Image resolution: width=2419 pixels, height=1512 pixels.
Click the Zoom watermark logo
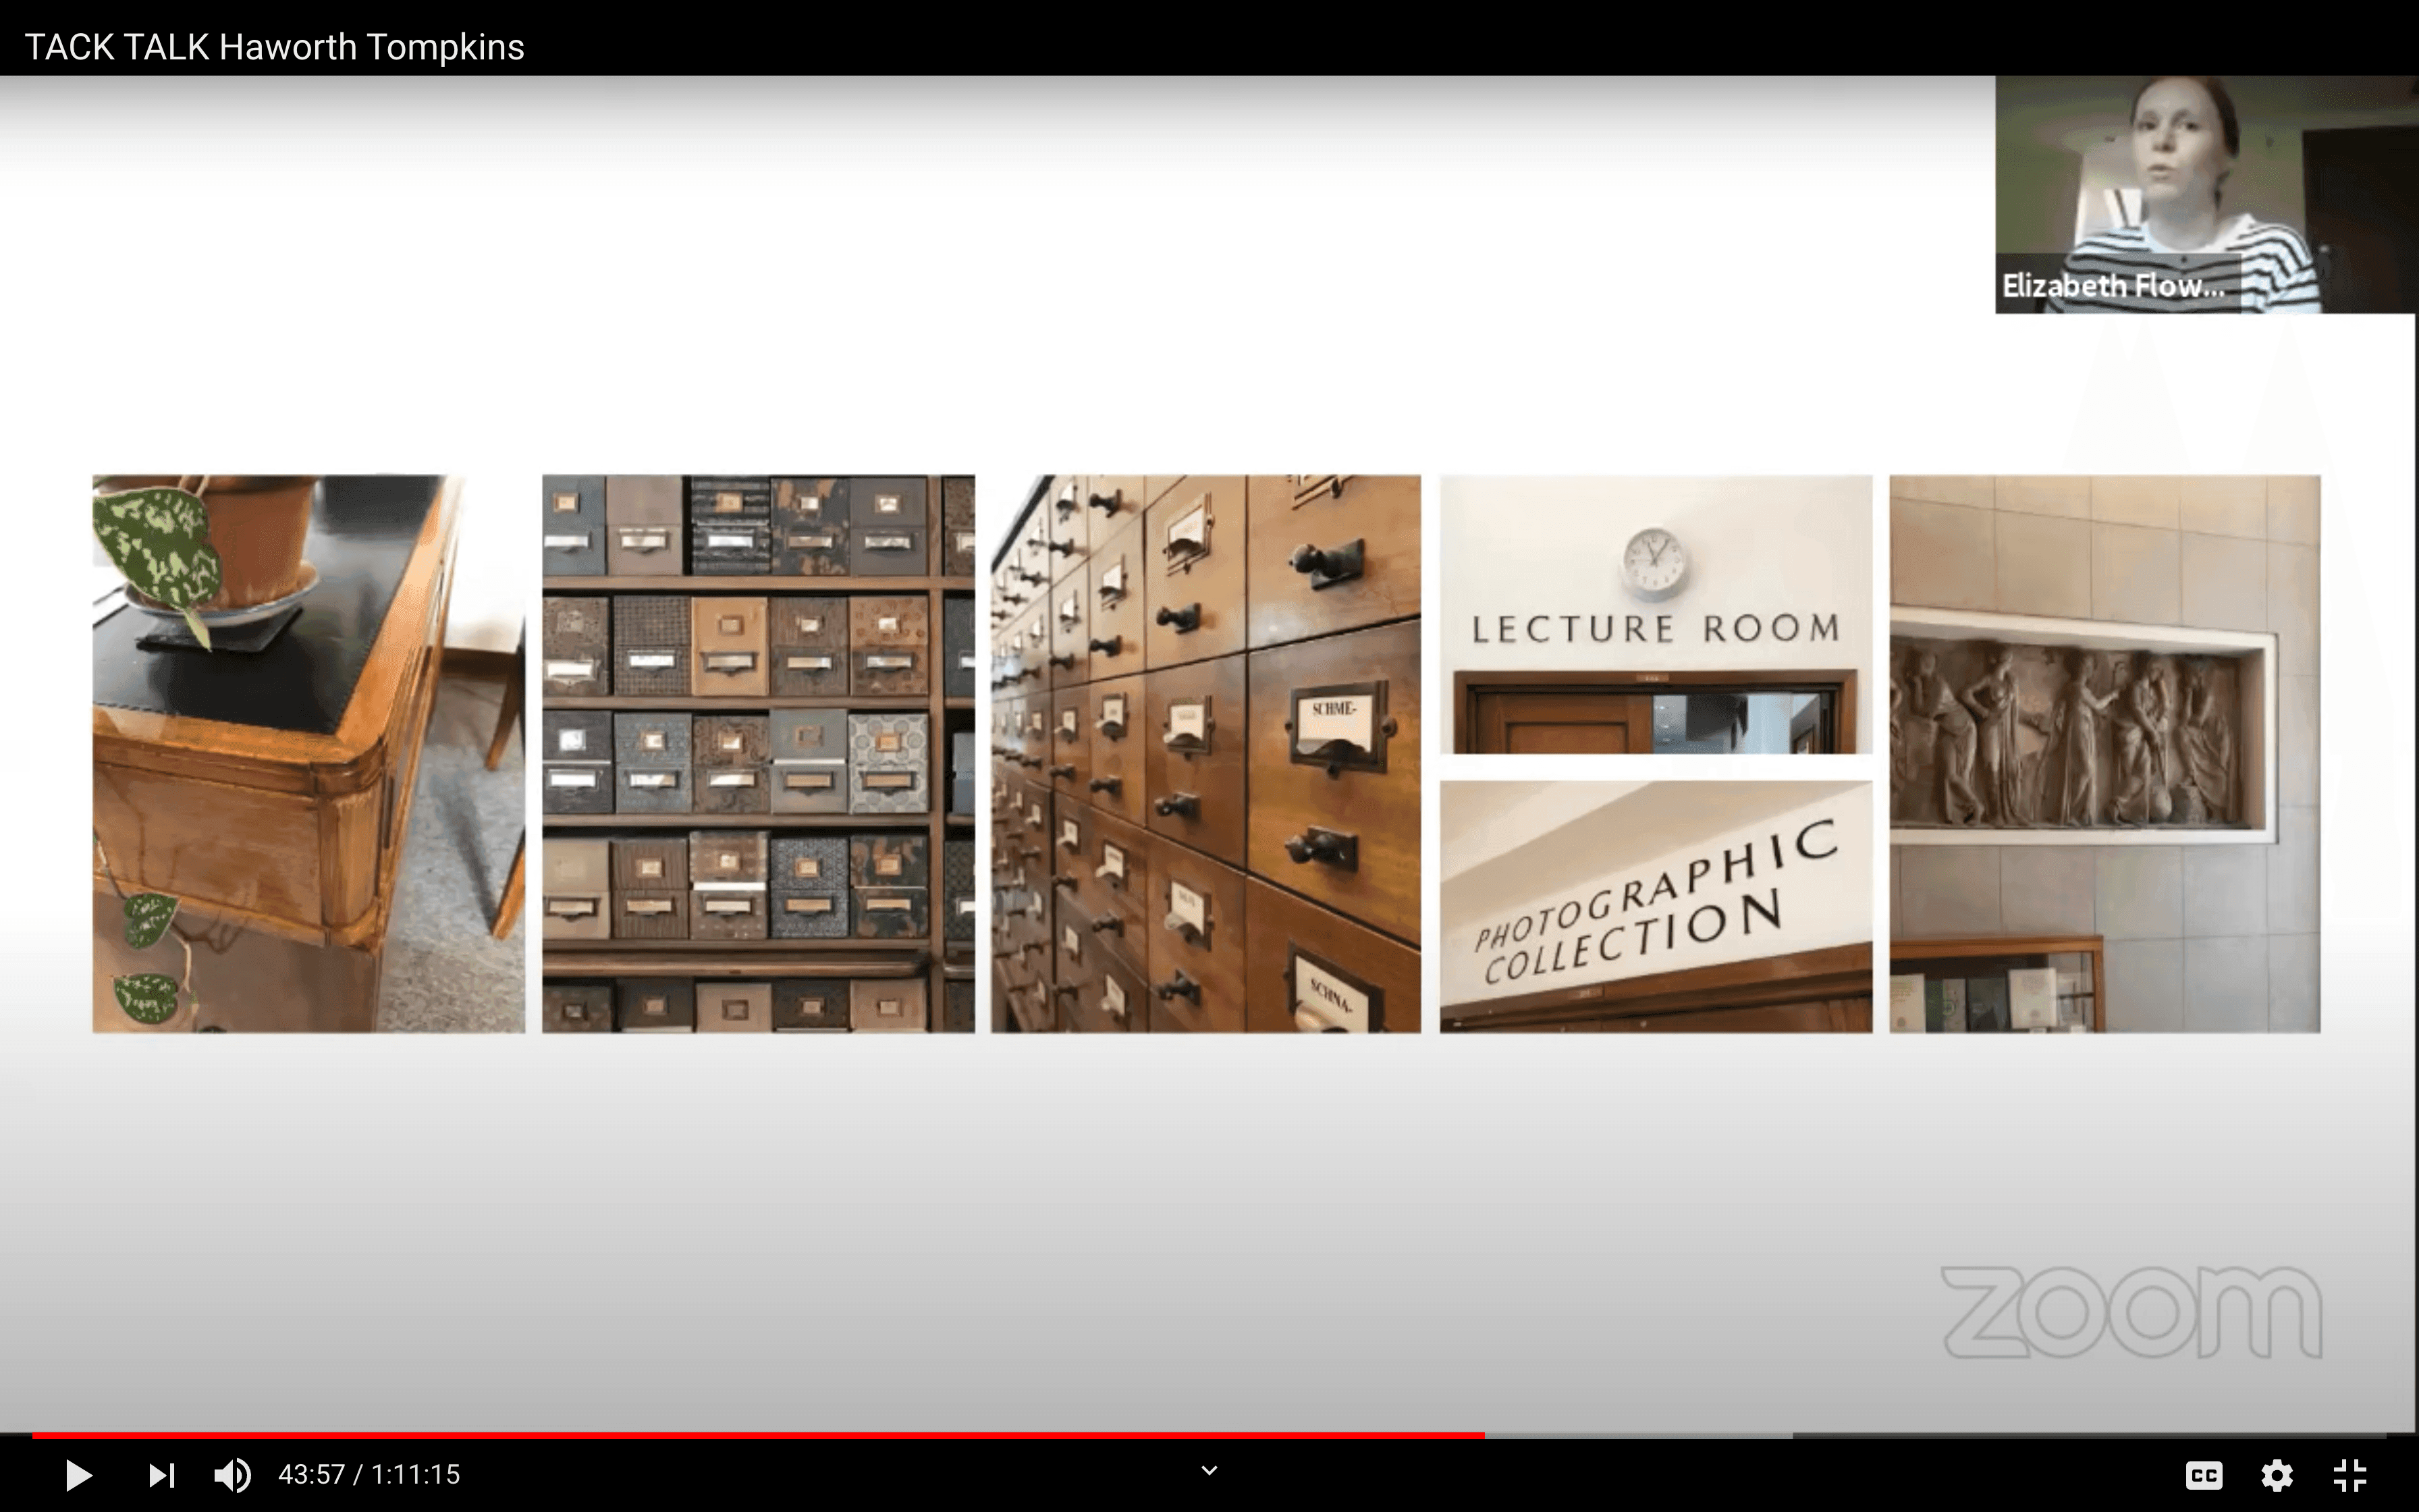click(x=2131, y=1311)
